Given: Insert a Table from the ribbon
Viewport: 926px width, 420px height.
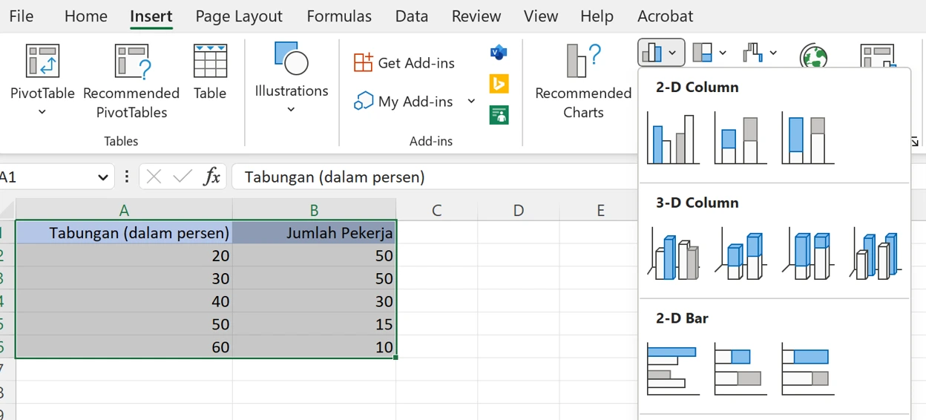Looking at the screenshot, I should point(210,72).
